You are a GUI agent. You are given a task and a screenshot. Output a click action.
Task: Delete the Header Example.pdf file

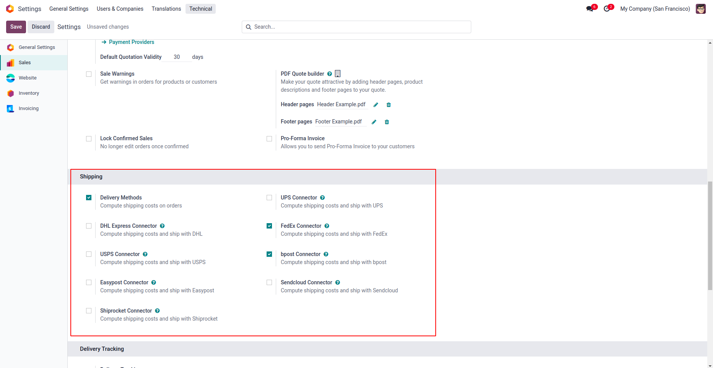click(x=389, y=105)
